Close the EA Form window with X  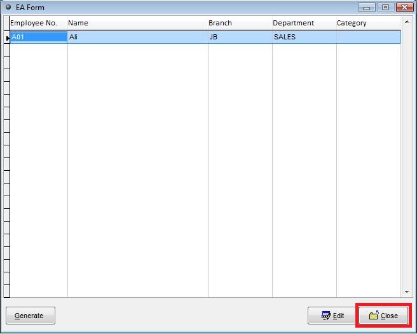coord(405,8)
